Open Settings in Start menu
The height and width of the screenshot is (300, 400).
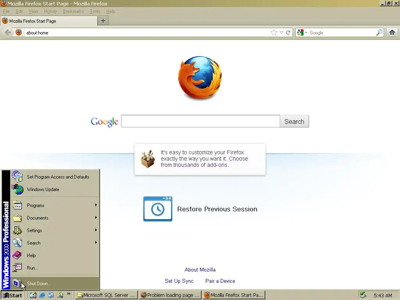click(x=55, y=230)
